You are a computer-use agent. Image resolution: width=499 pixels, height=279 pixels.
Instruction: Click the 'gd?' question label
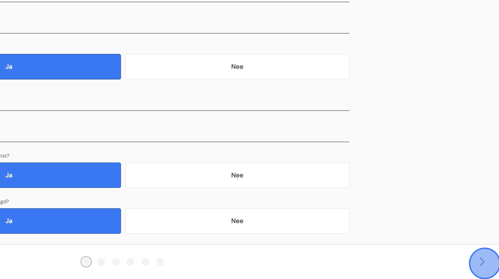(4, 201)
